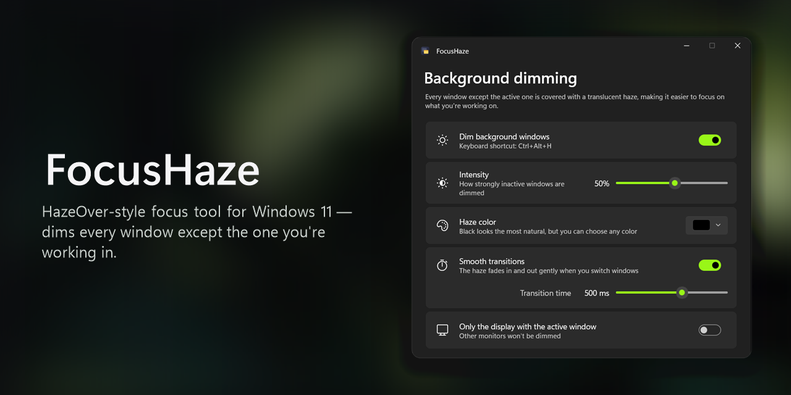Click the Intensity slider thumb
Image resolution: width=791 pixels, height=395 pixels.
[x=675, y=183]
